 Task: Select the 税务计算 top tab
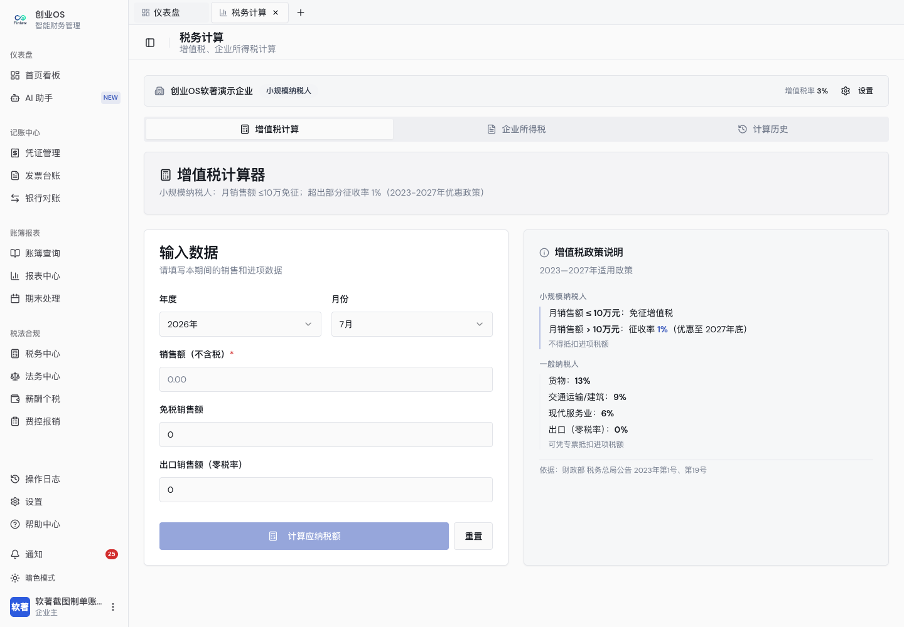tap(249, 13)
